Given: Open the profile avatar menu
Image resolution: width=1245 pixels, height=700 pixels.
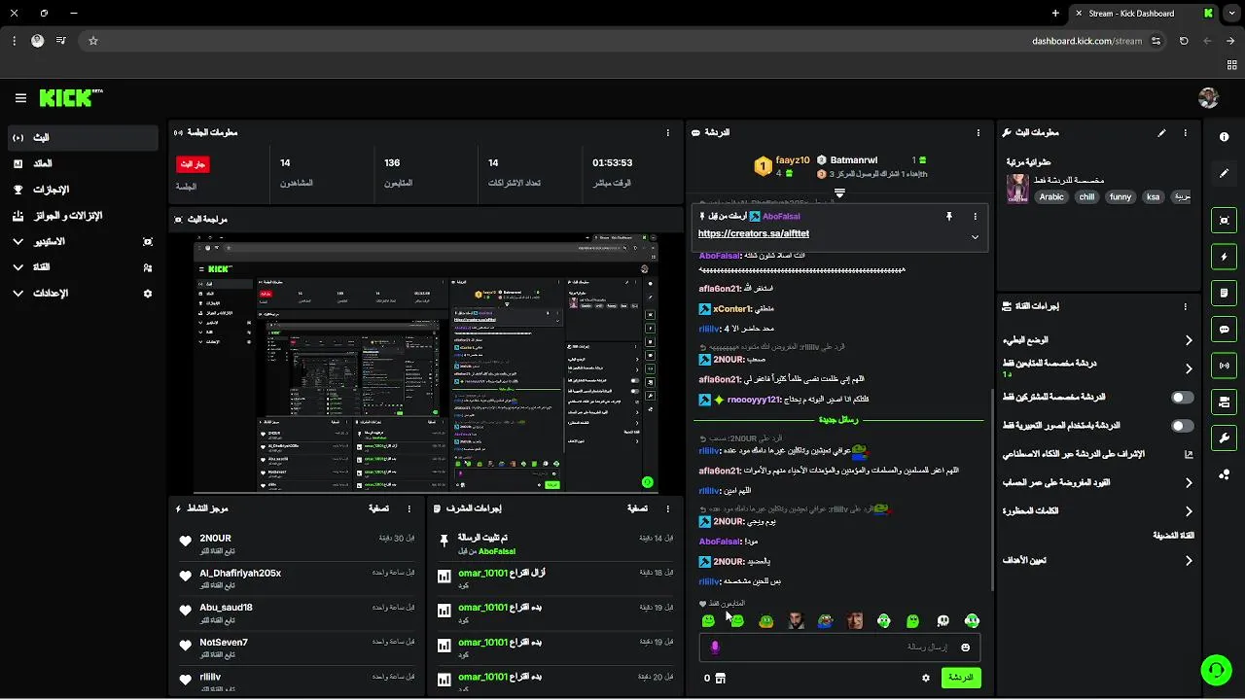Looking at the screenshot, I should pos(1208,98).
